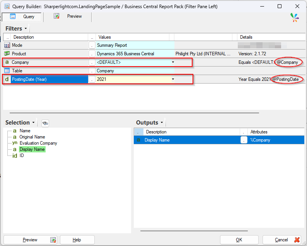Screen dimensions: 307x246
Task: Click the Preview tab spreadsheet icon
Action: 56,16
